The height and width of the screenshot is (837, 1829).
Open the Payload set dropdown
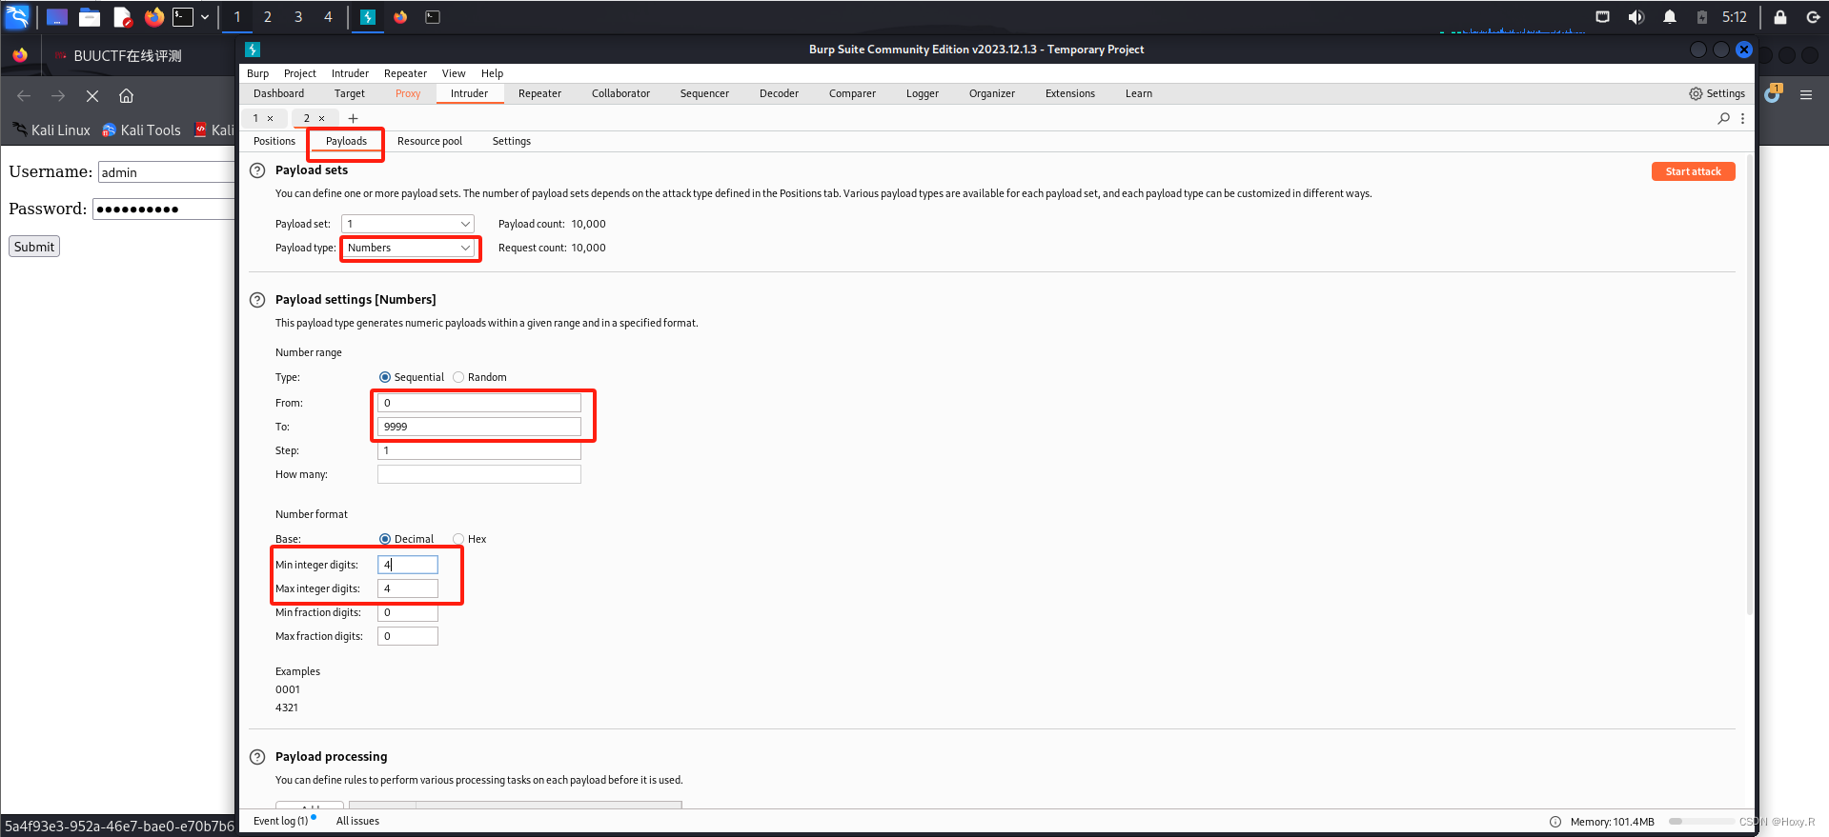pyautogui.click(x=408, y=224)
